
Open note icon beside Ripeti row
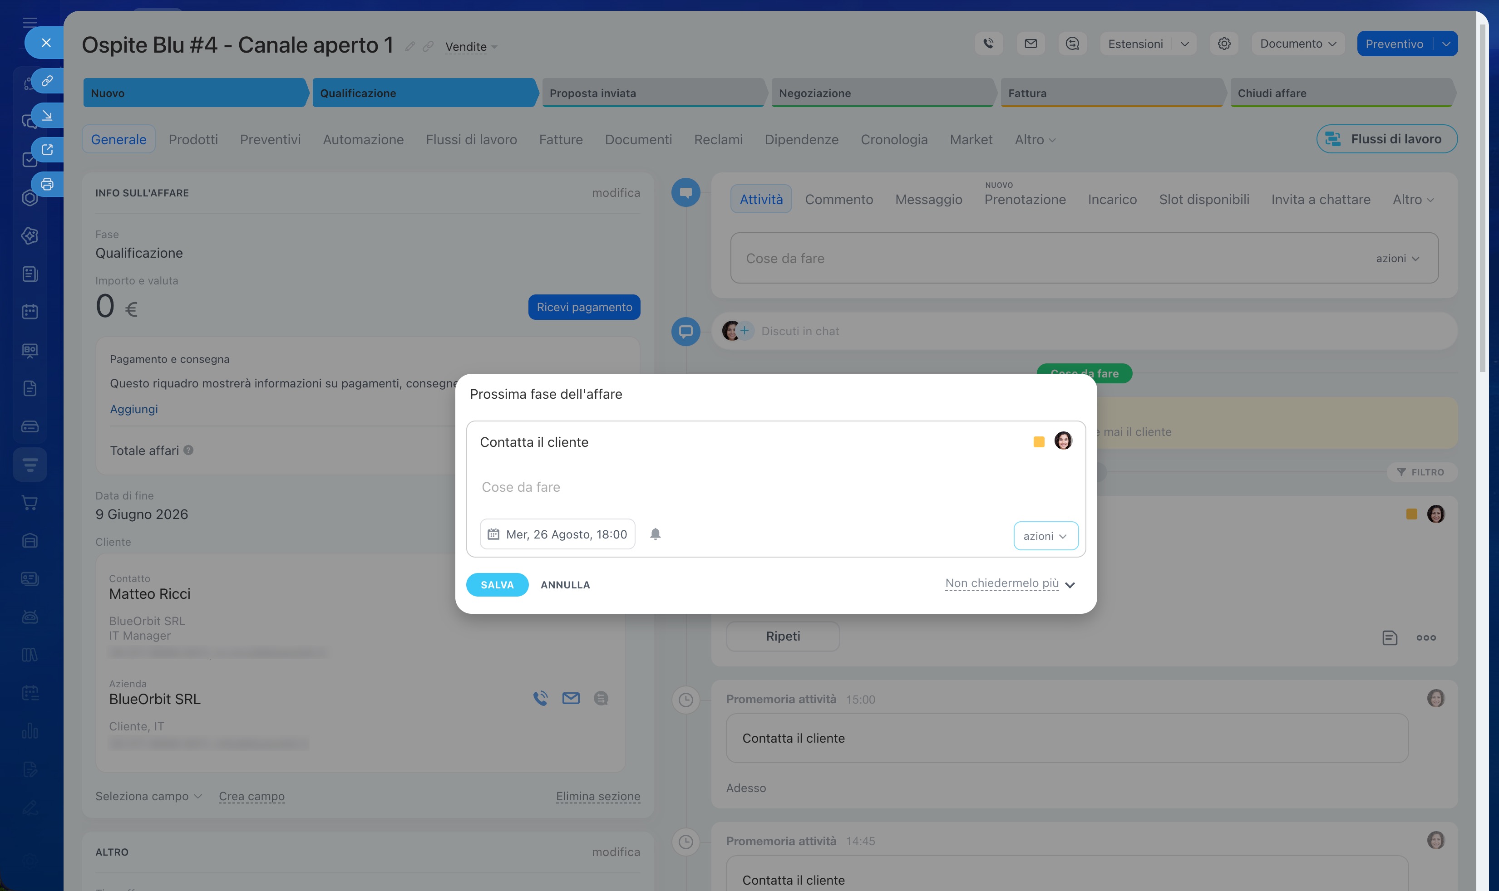[x=1389, y=637]
